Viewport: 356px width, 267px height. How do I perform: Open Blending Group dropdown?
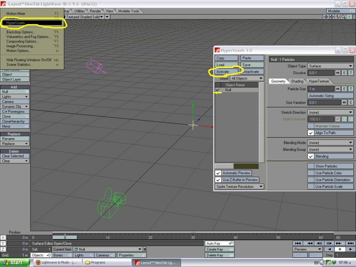331,150
